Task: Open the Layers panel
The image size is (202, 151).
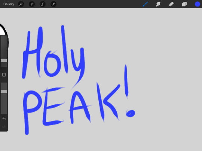Action: point(184,4)
